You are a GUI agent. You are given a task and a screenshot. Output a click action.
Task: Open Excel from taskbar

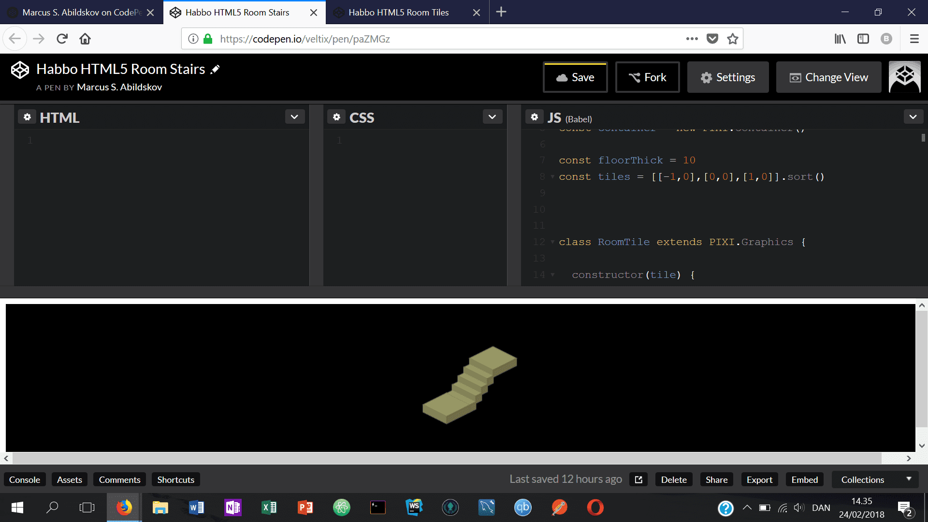(269, 507)
